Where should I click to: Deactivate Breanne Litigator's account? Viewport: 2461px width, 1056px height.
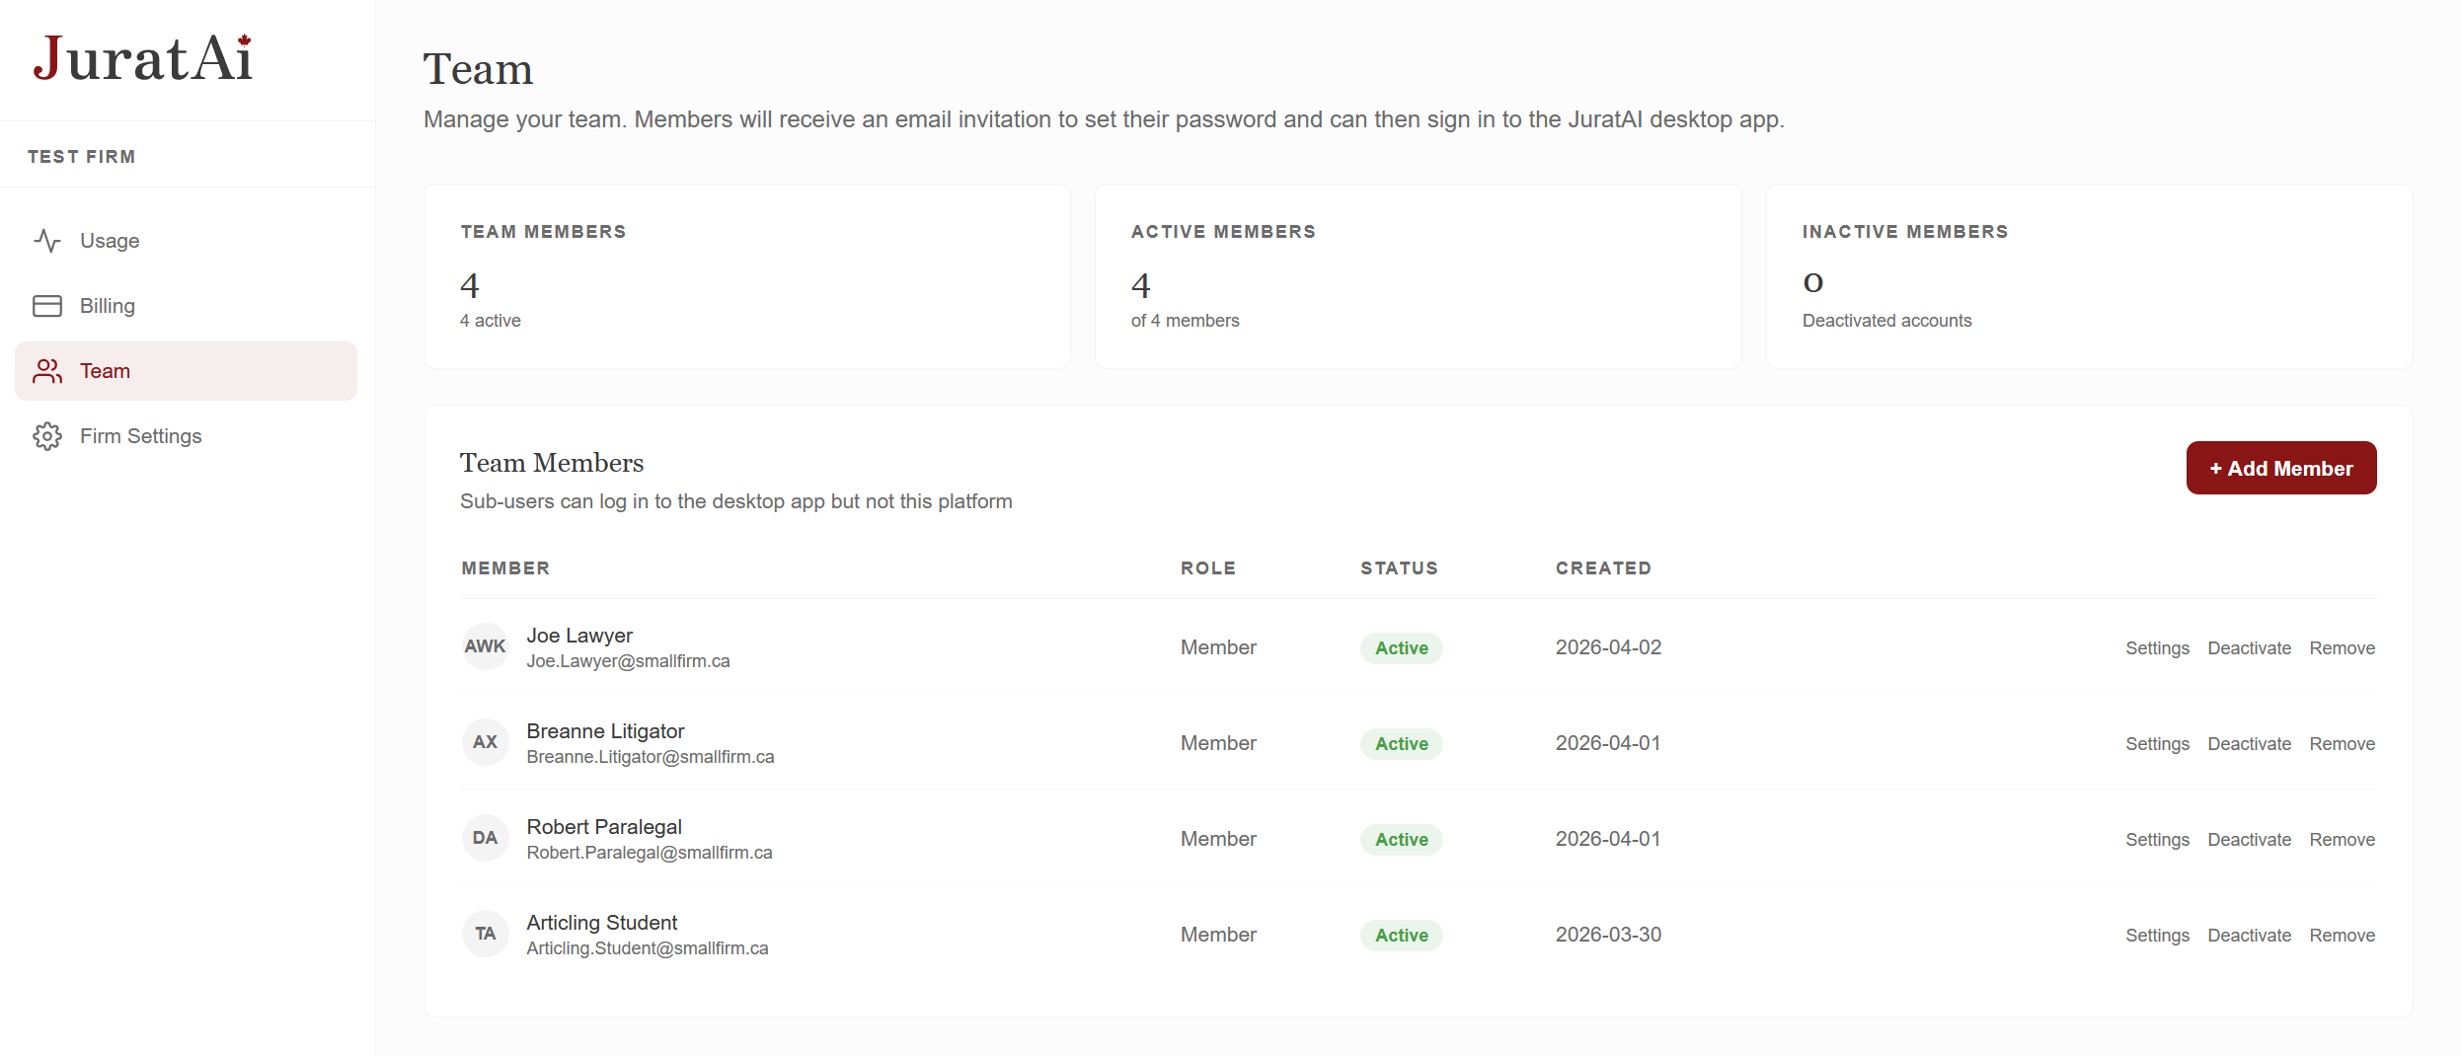pos(2249,744)
